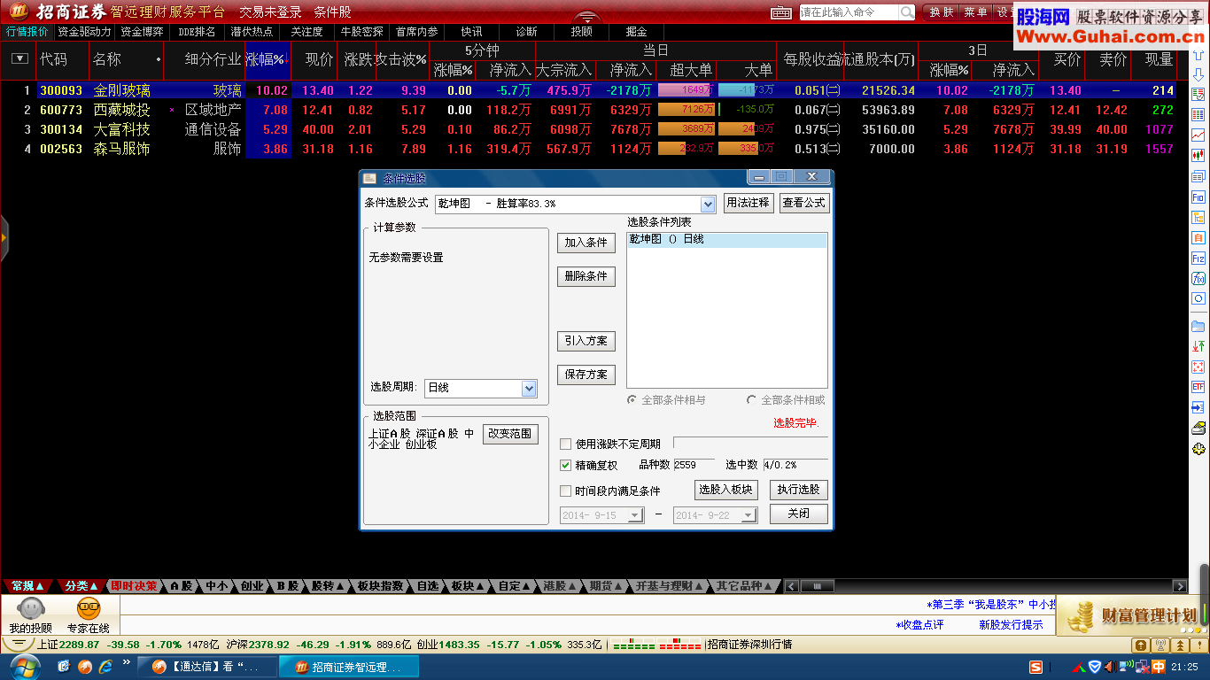Click the red-green up/down arrows sidebar icon
The height and width of the screenshot is (680, 1210).
1198,346
